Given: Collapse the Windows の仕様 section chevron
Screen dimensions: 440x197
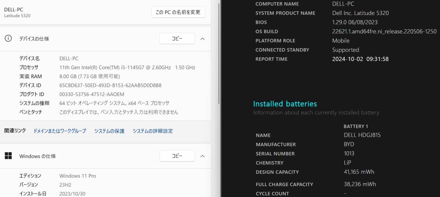Looking at the screenshot, I should tap(202, 156).
